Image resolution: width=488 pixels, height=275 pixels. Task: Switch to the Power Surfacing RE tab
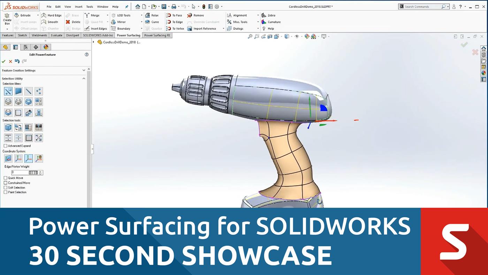157,35
